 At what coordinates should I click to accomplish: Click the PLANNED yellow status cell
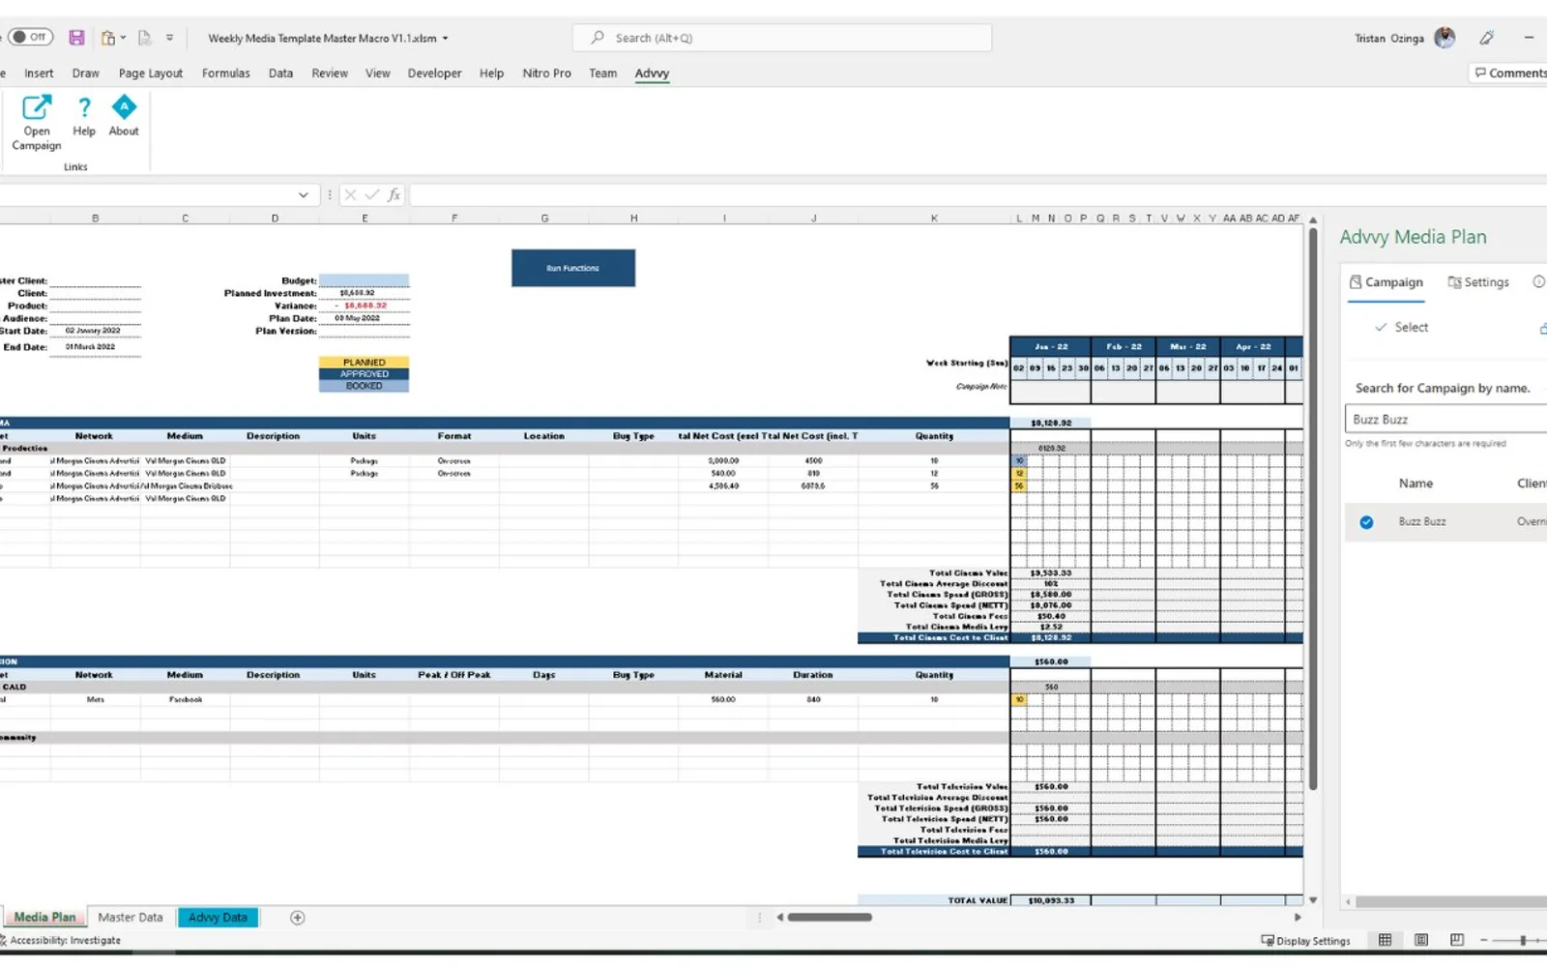point(364,363)
